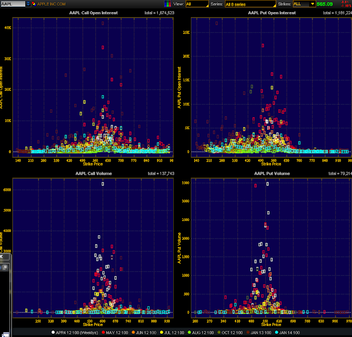This screenshot has height=337, width=352.
Task: Select the AUG 12 100 legend entry
Action: [x=201, y=333]
